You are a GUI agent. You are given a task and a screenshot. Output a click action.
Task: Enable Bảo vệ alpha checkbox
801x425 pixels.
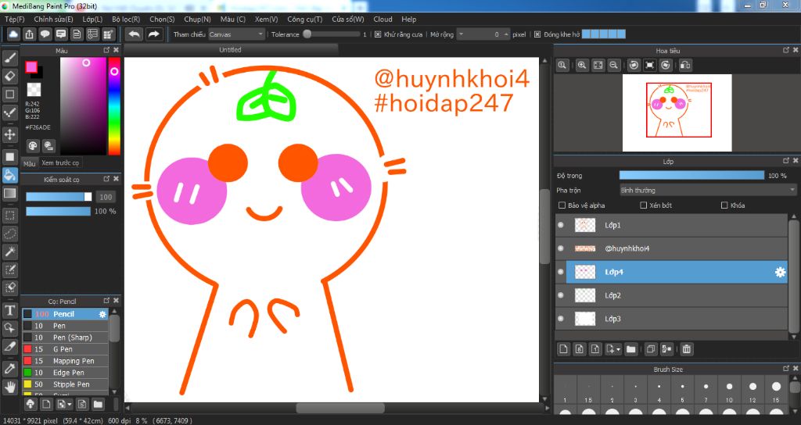(562, 205)
